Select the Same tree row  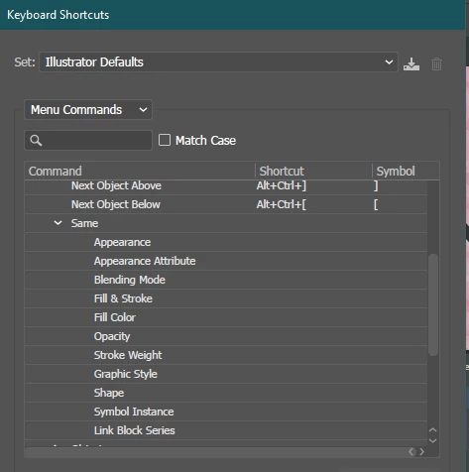point(226,223)
